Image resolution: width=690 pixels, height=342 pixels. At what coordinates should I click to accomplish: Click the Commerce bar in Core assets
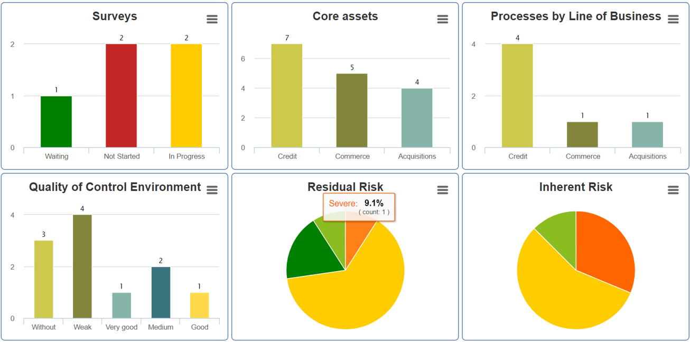tap(352, 110)
